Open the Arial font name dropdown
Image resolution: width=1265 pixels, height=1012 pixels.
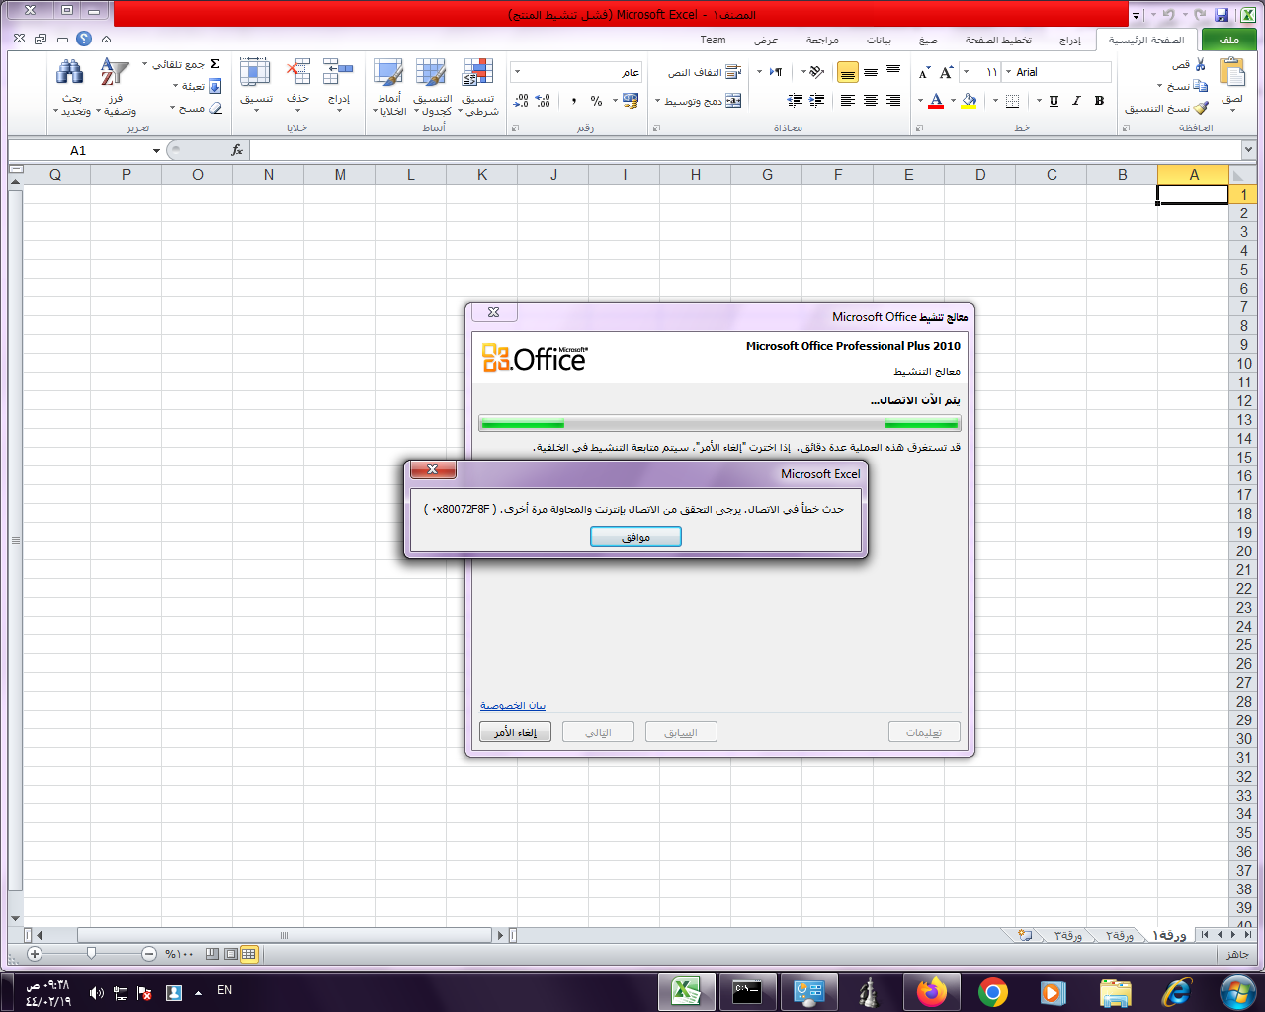click(x=1008, y=72)
